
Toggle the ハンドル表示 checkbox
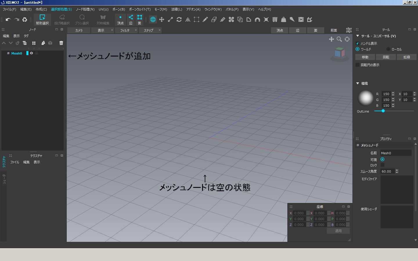pos(357,43)
